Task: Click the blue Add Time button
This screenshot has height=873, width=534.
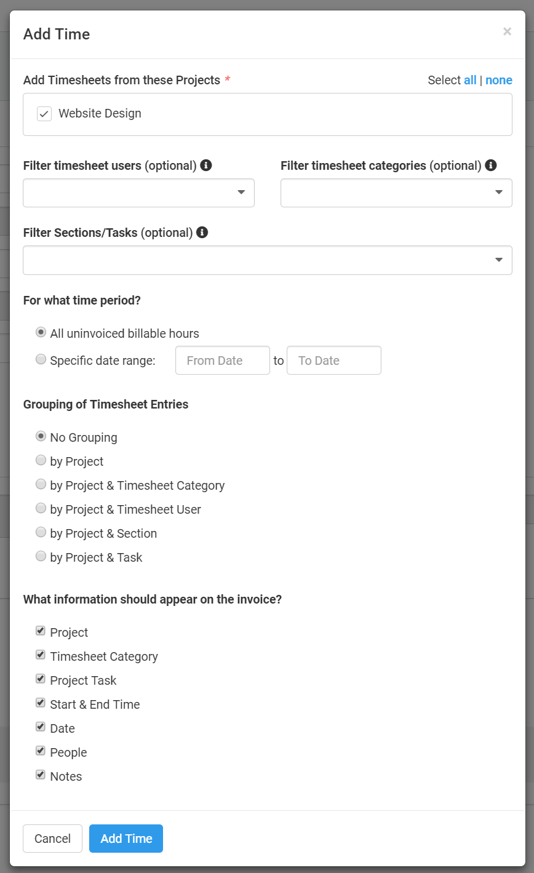Action: pyautogui.click(x=126, y=839)
